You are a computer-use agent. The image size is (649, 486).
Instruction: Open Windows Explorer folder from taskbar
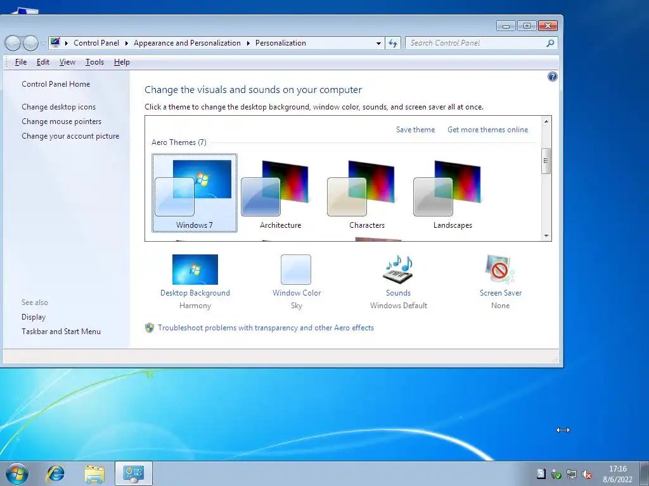94,473
